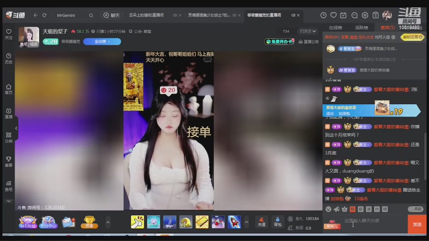Mute the 灵魂摆渡美少女战士 tab
Image resolution: width=429 pixels, height=241 pixels.
tap(234, 16)
